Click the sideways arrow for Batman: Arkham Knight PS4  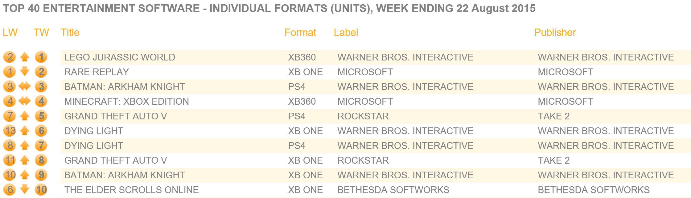click(25, 87)
